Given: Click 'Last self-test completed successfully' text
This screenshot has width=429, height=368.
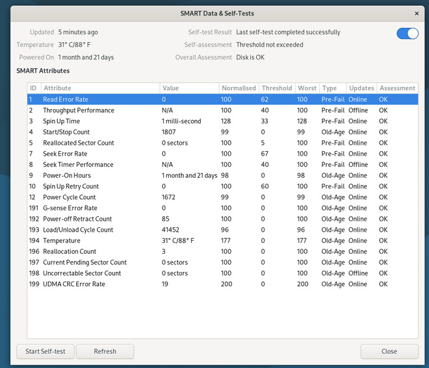Looking at the screenshot, I should [x=288, y=32].
